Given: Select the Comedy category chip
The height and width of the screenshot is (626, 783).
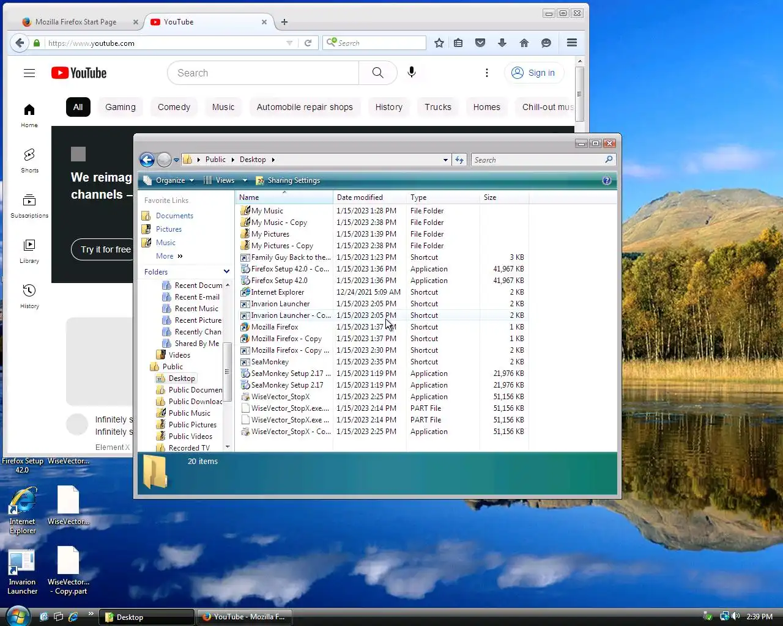Looking at the screenshot, I should tap(174, 107).
